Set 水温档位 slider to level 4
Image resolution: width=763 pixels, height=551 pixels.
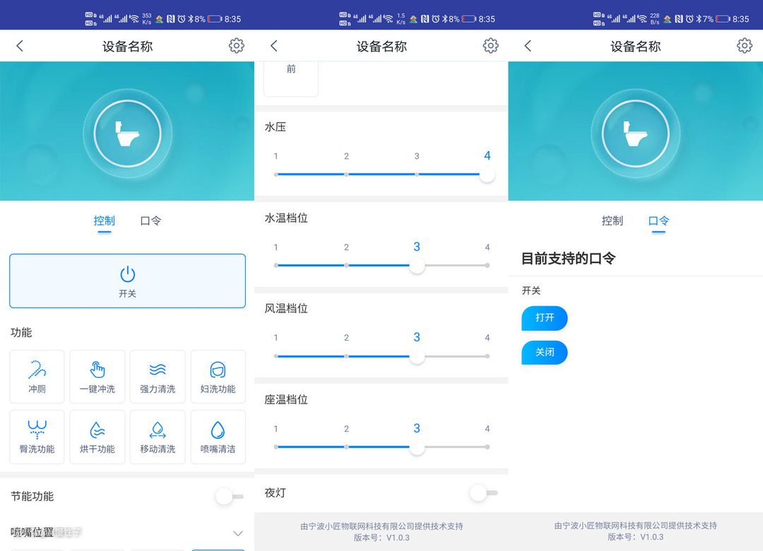[487, 265]
